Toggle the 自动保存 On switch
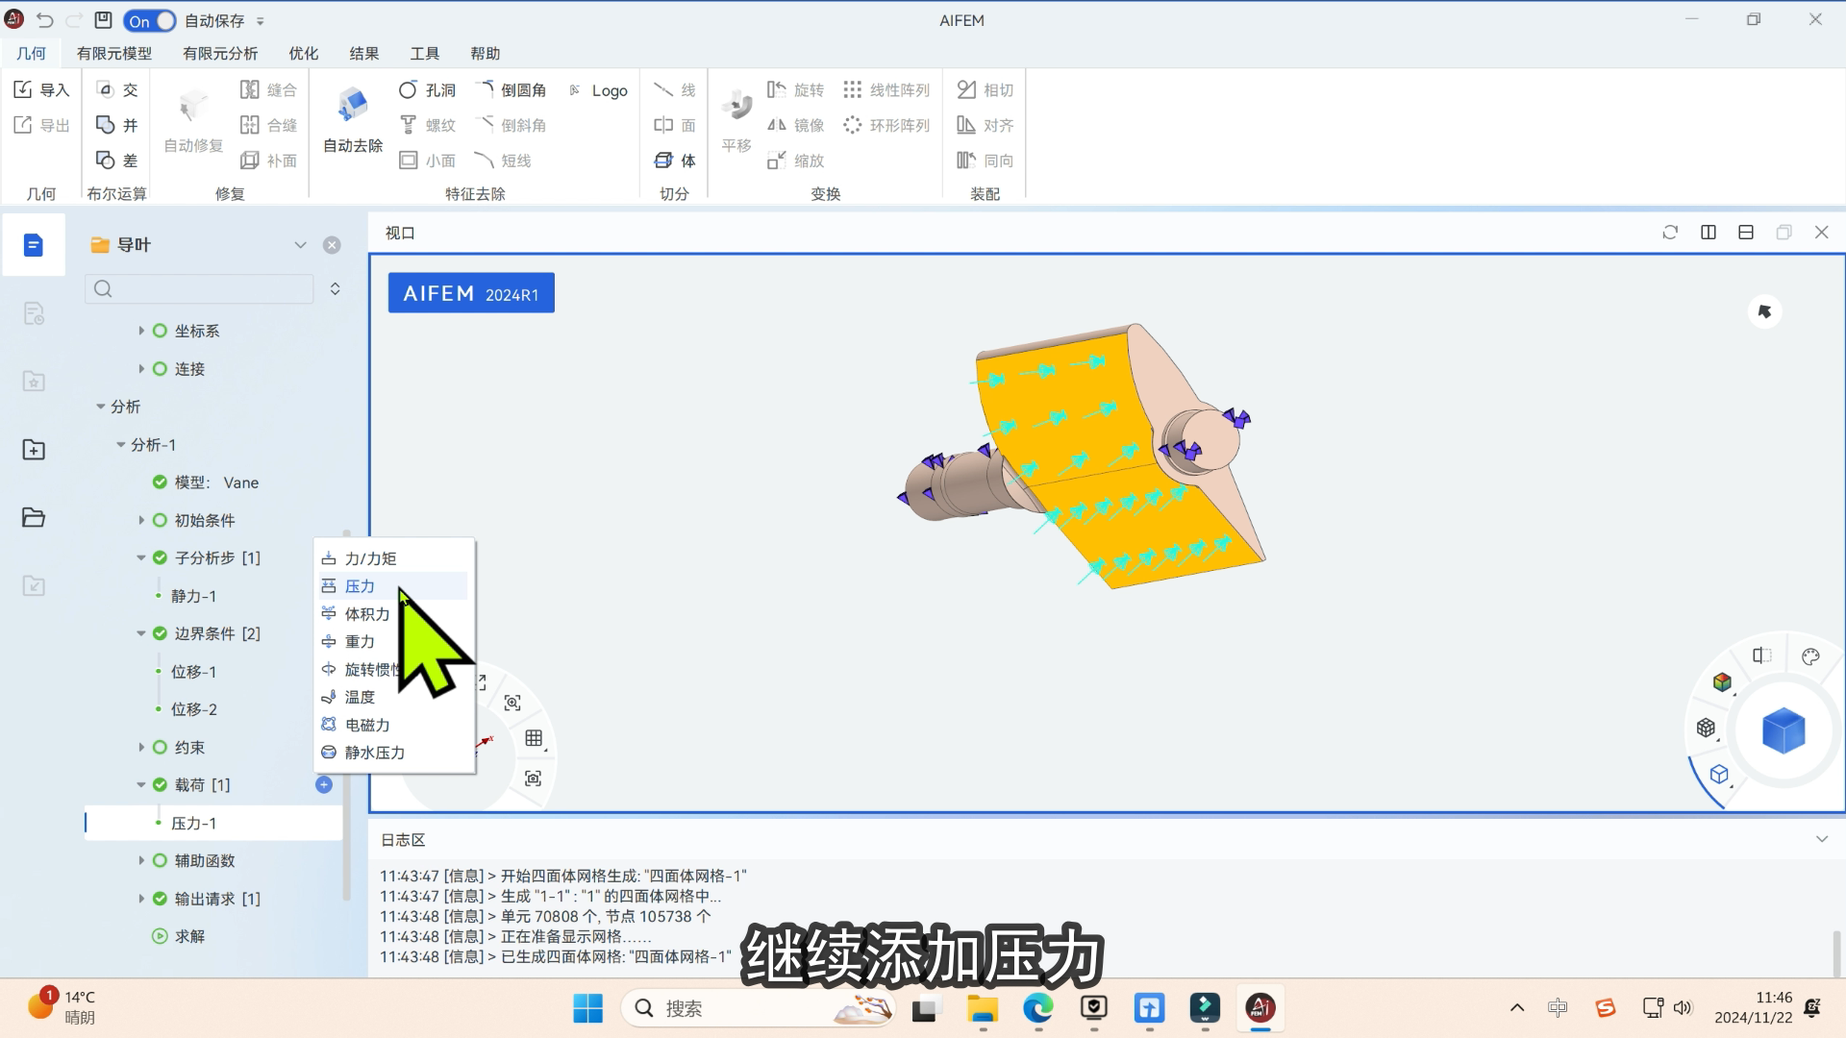Screen dimensions: 1846x1038 149,20
